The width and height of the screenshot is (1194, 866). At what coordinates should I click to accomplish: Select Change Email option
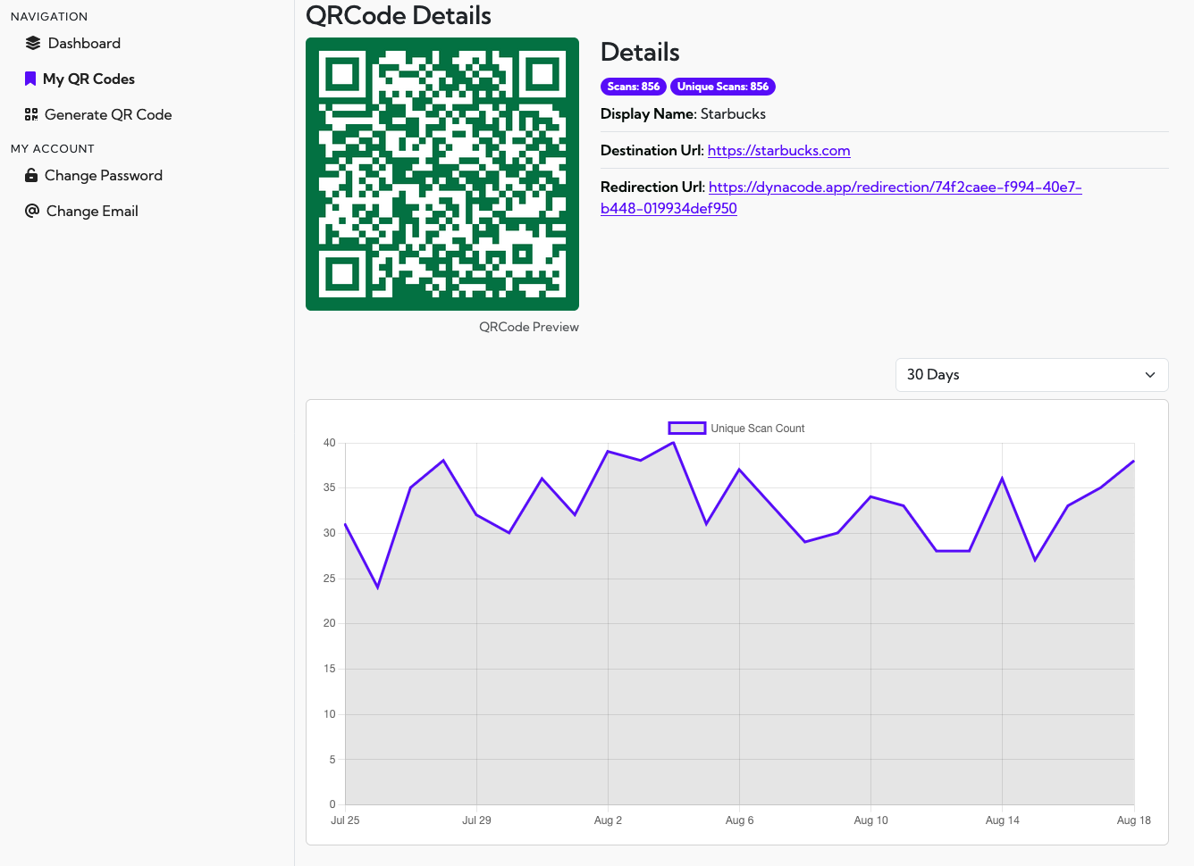tap(92, 211)
